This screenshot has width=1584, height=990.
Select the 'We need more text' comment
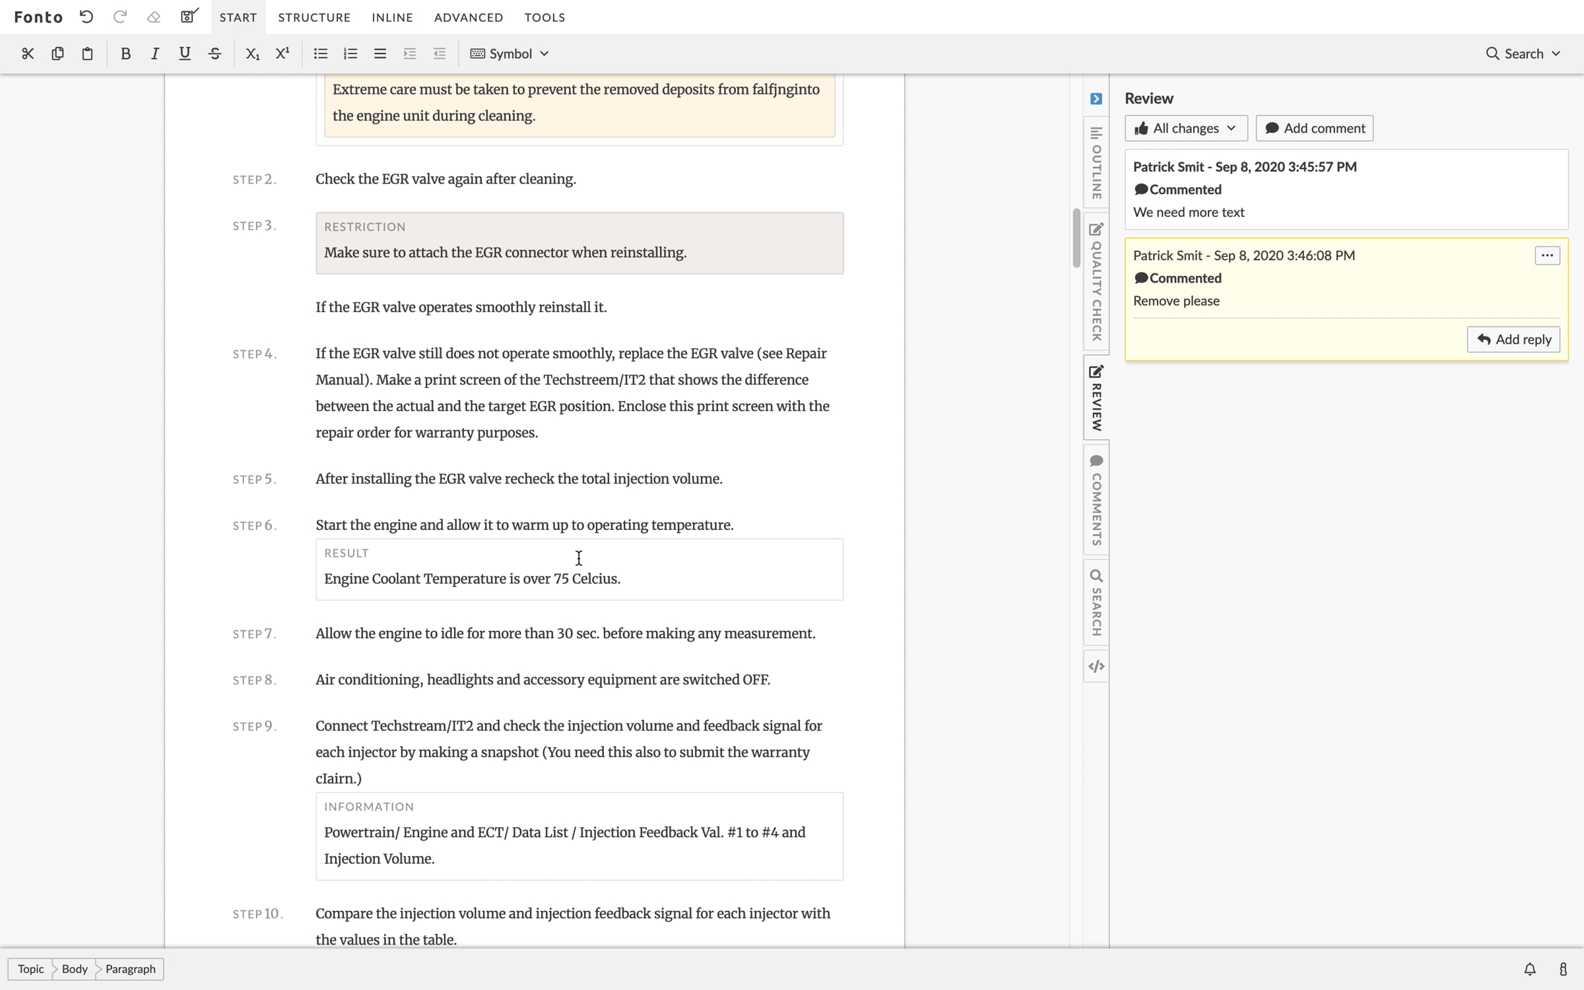(1346, 189)
